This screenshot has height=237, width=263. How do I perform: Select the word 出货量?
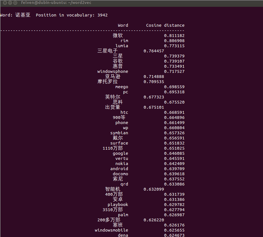(x=113, y=107)
